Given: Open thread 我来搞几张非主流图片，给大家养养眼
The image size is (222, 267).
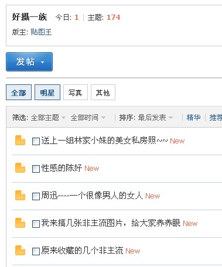Looking at the screenshot, I should 111,223.
